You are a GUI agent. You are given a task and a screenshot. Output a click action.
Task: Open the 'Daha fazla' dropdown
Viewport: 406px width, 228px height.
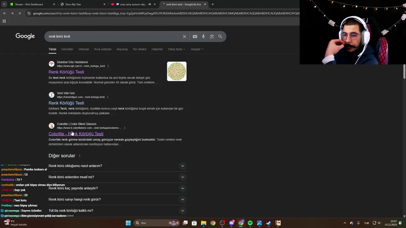coord(176,49)
